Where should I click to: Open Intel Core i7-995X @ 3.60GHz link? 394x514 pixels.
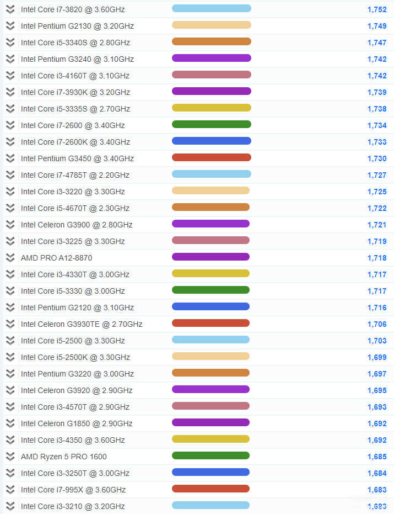click(x=73, y=489)
